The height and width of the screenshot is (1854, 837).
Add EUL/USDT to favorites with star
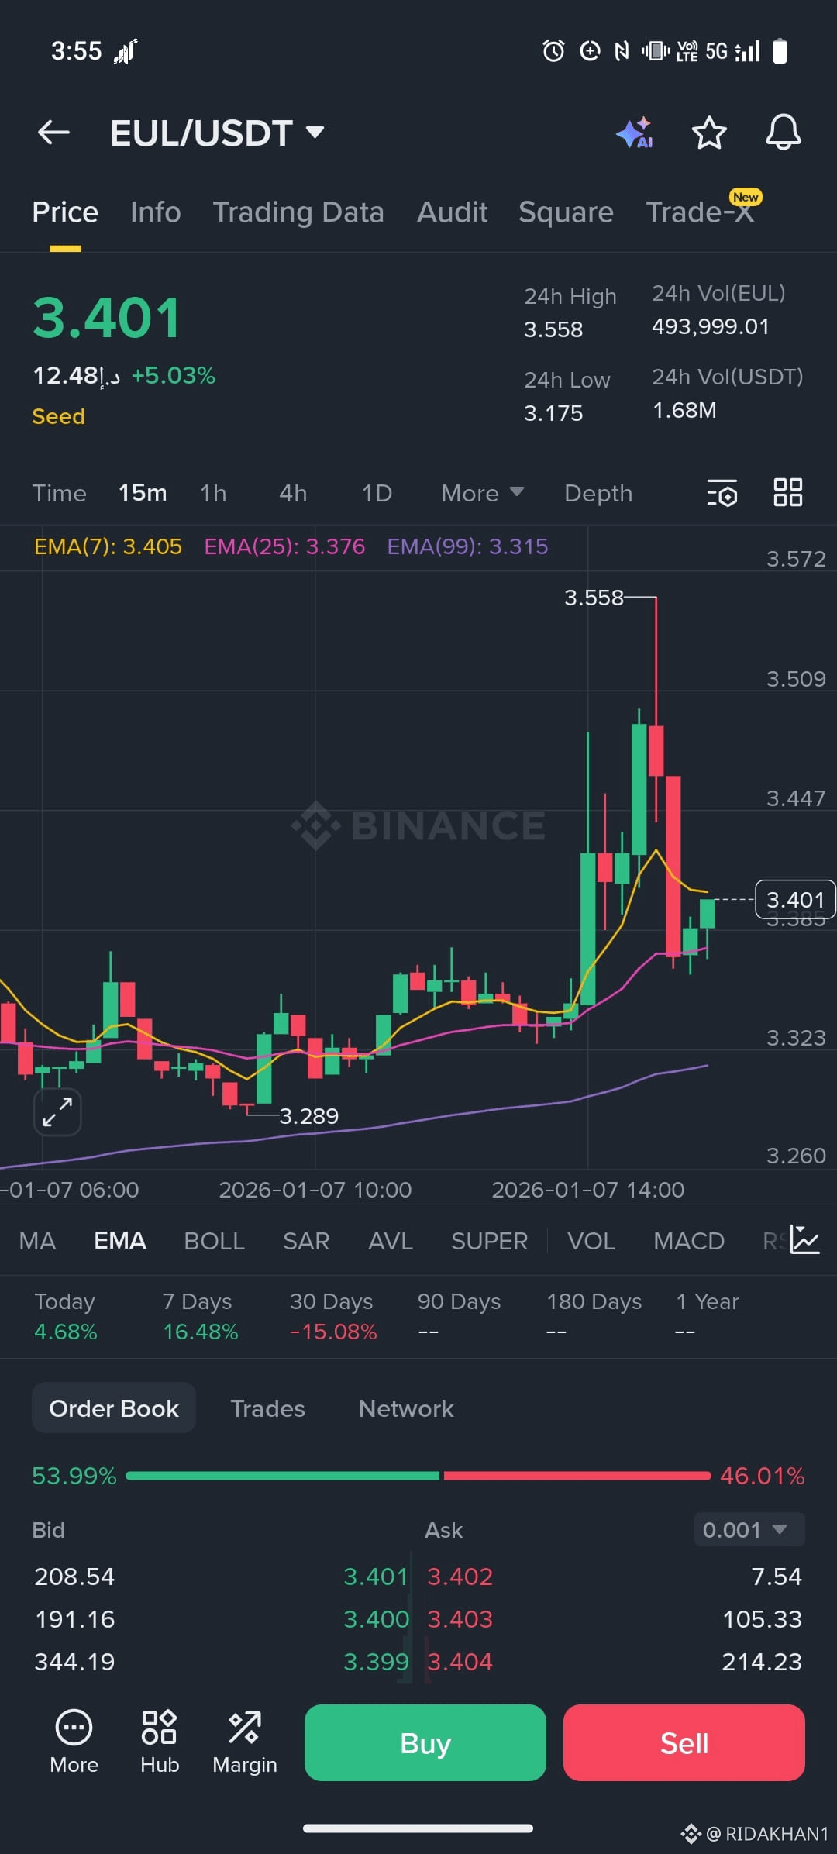(x=708, y=133)
